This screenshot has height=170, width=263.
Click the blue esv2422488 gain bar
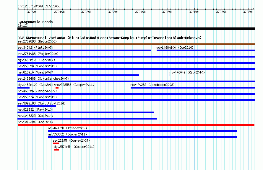pyautogui.click(x=136, y=81)
